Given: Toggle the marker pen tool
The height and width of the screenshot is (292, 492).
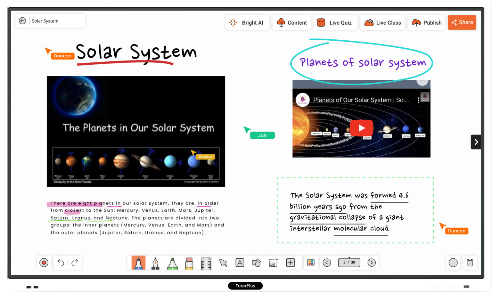Looking at the screenshot, I should (138, 263).
